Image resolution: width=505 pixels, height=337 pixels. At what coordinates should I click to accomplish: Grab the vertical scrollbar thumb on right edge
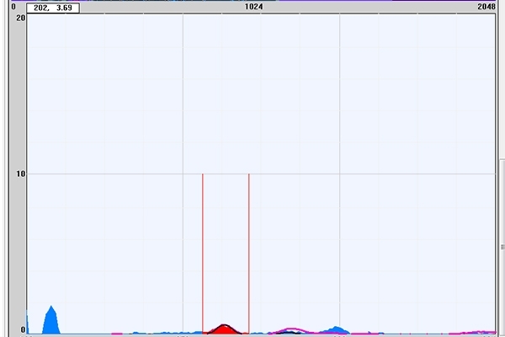501,247
